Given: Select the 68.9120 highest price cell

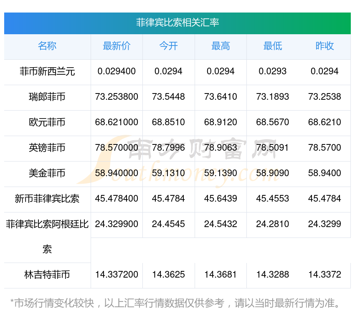Looking at the screenshot, I should coord(221,122).
